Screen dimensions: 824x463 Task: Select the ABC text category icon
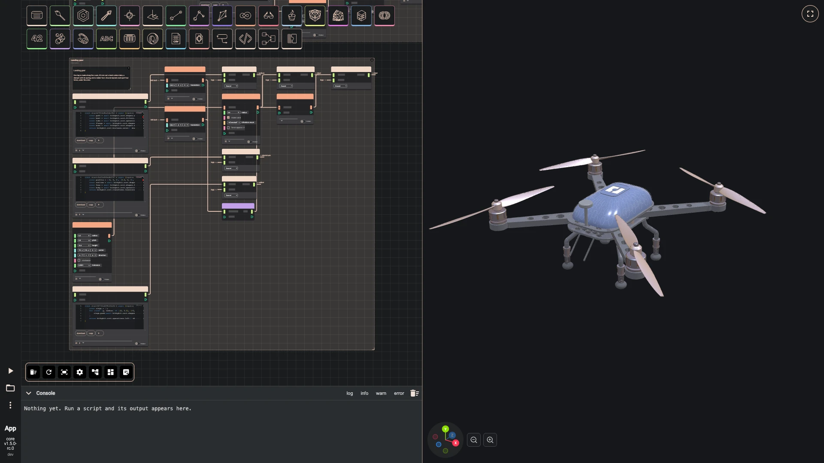coord(106,39)
